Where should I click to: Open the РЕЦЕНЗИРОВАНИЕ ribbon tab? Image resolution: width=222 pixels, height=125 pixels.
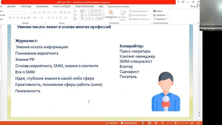pyautogui.click(x=85, y=7)
